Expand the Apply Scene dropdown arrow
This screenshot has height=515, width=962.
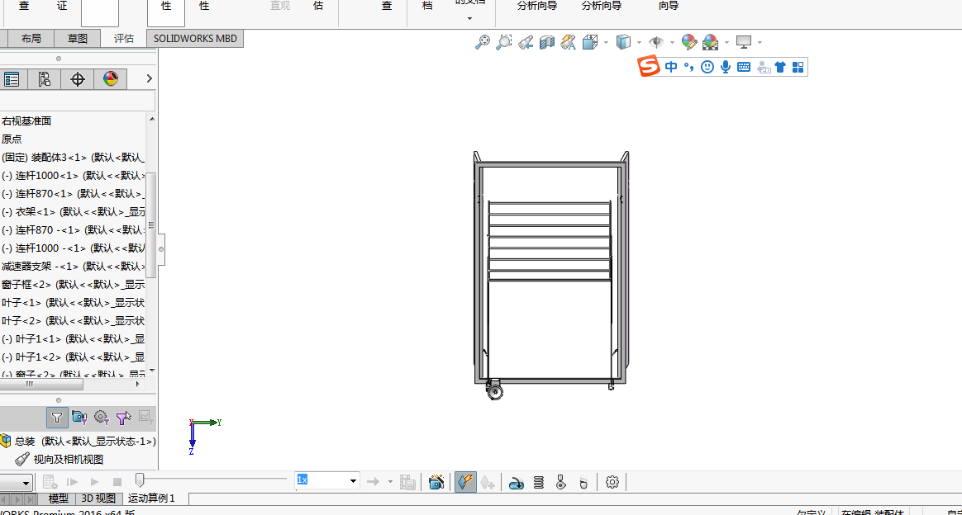[x=727, y=42]
